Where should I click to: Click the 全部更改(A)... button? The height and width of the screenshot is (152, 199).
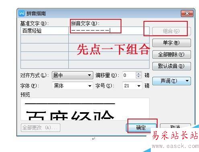(x=41, y=127)
